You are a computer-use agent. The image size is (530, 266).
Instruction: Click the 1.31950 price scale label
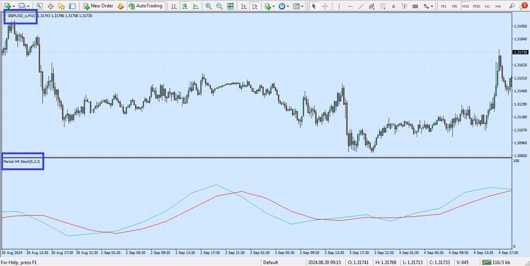pos(520,26)
